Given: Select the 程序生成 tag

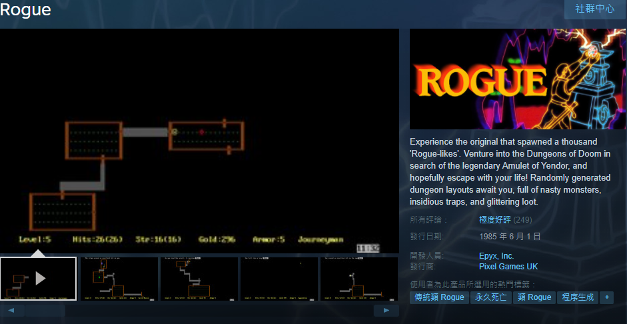Looking at the screenshot, I should [578, 297].
